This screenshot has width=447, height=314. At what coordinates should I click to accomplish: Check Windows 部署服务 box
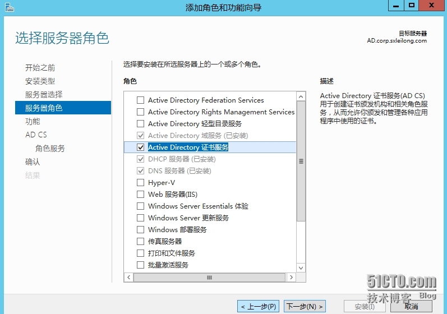tap(141, 230)
